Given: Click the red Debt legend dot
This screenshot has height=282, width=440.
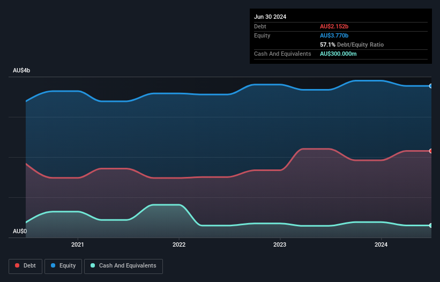Looking at the screenshot, I should tap(17, 265).
